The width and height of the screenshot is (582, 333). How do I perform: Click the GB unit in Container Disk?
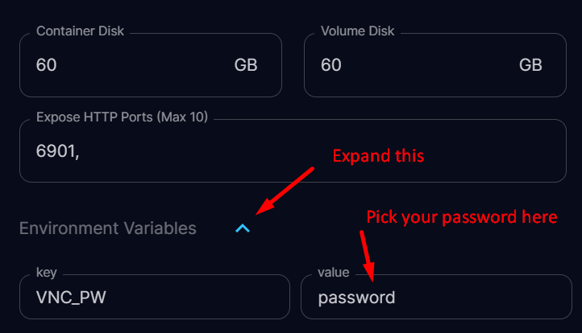pos(246,65)
